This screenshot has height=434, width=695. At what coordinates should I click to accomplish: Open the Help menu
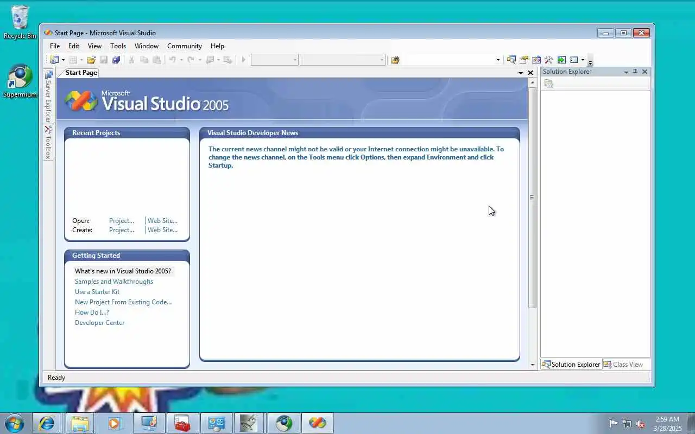(x=217, y=46)
